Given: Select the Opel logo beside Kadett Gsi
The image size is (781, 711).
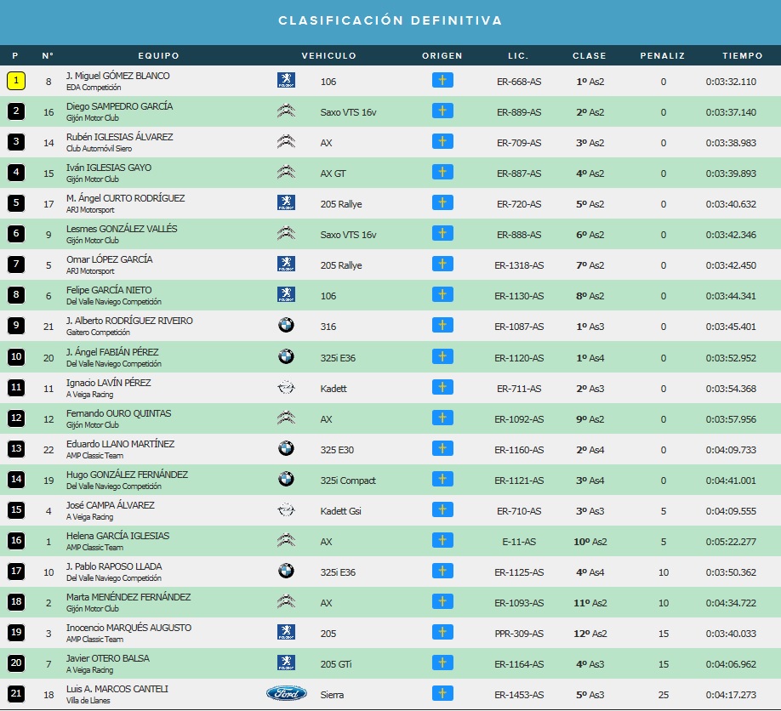Looking at the screenshot, I should (286, 509).
